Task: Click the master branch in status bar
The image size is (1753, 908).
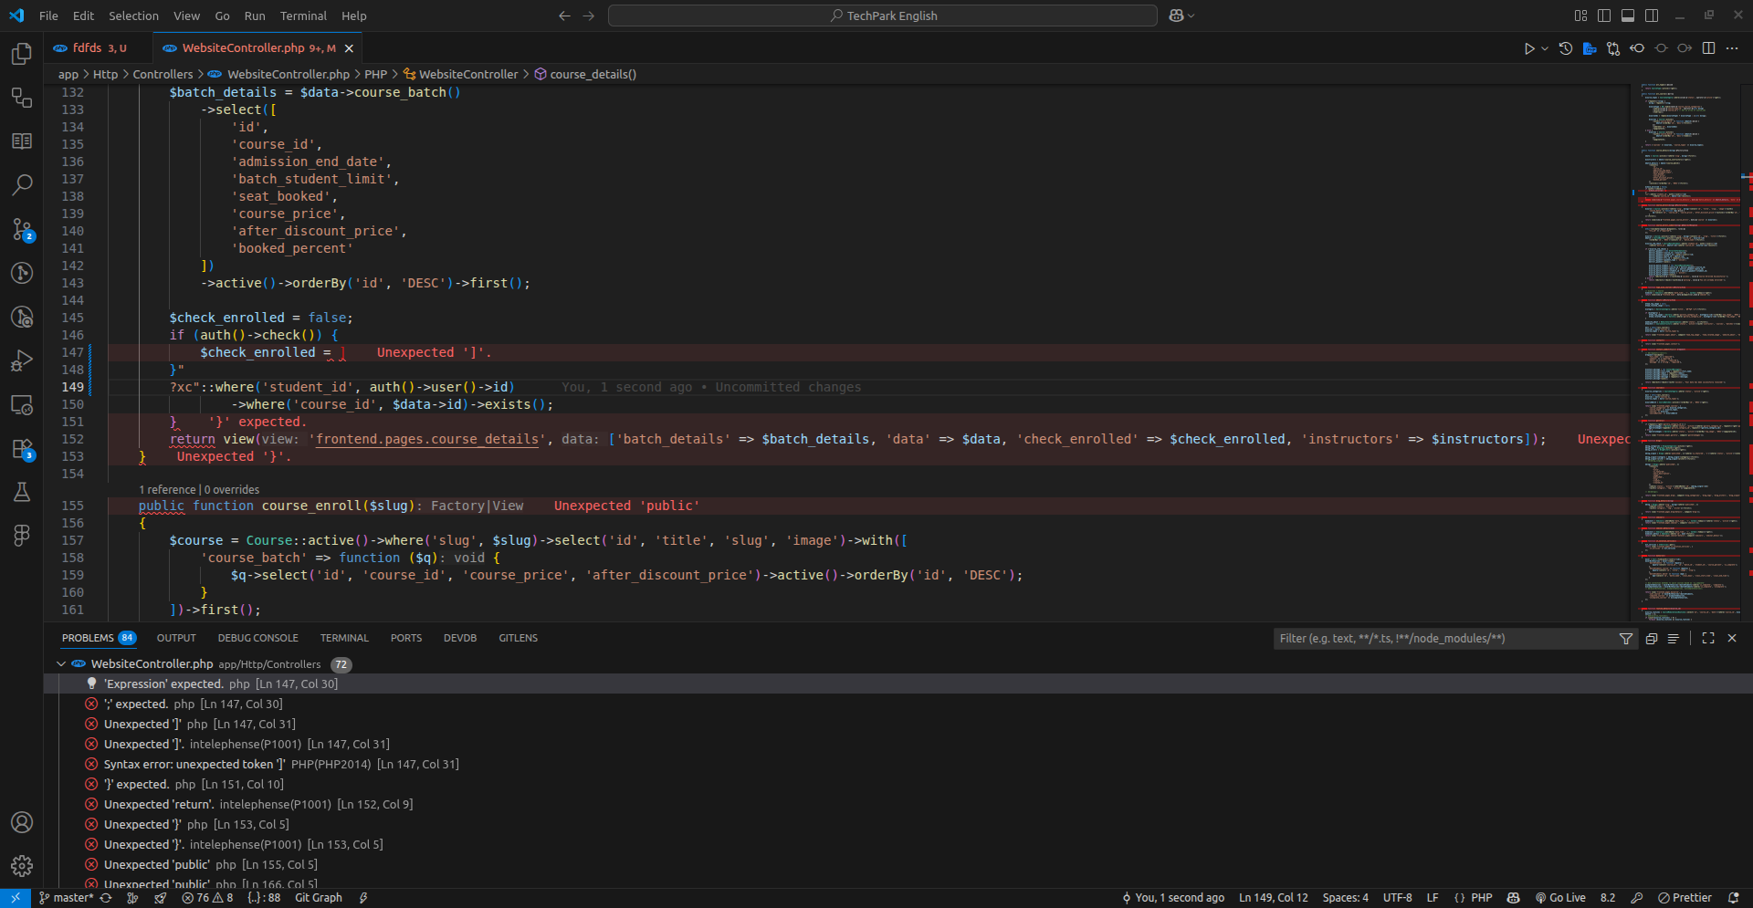Action: pyautogui.click(x=67, y=898)
